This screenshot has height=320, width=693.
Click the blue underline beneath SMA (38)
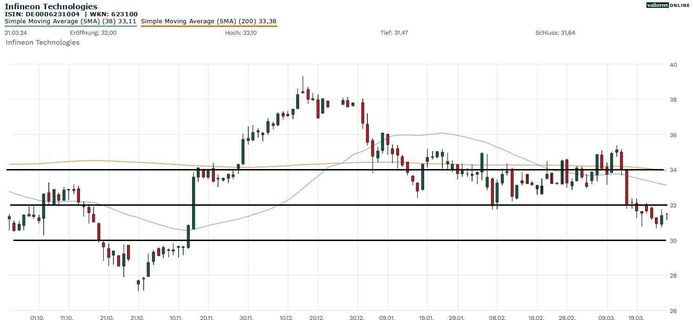tap(70, 26)
